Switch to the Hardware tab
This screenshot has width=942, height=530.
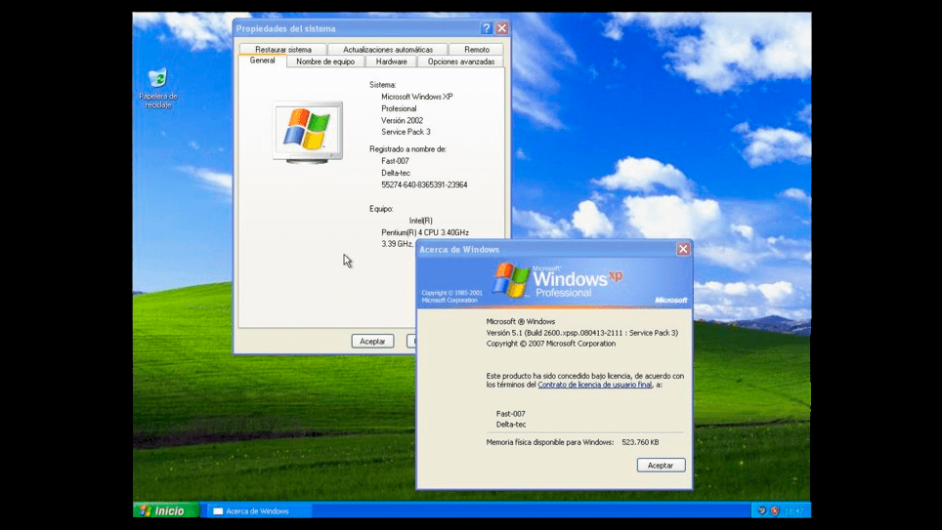coord(391,61)
